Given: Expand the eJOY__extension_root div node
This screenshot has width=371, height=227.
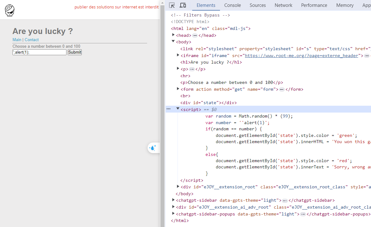Looking at the screenshot, I should point(178,187).
